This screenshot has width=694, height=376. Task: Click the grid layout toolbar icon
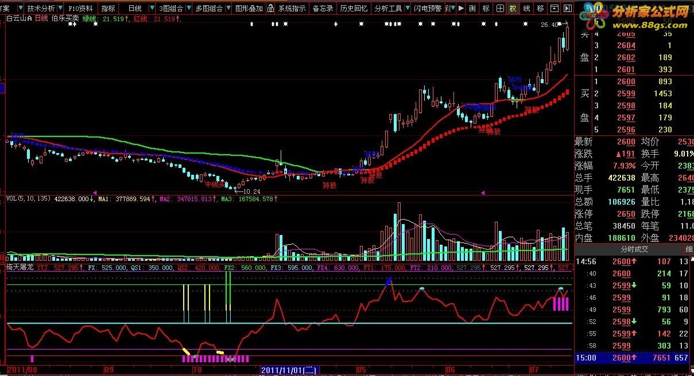(x=499, y=9)
